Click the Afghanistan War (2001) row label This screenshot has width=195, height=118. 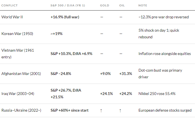coord(21,74)
